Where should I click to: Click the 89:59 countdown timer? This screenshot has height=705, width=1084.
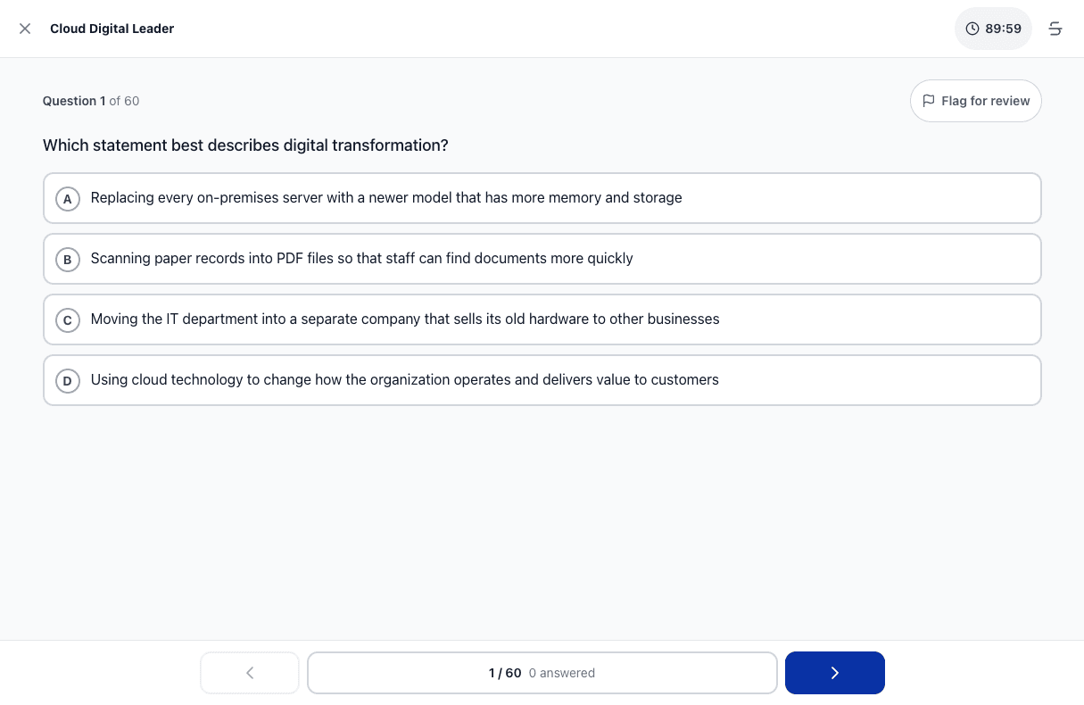[x=993, y=29]
